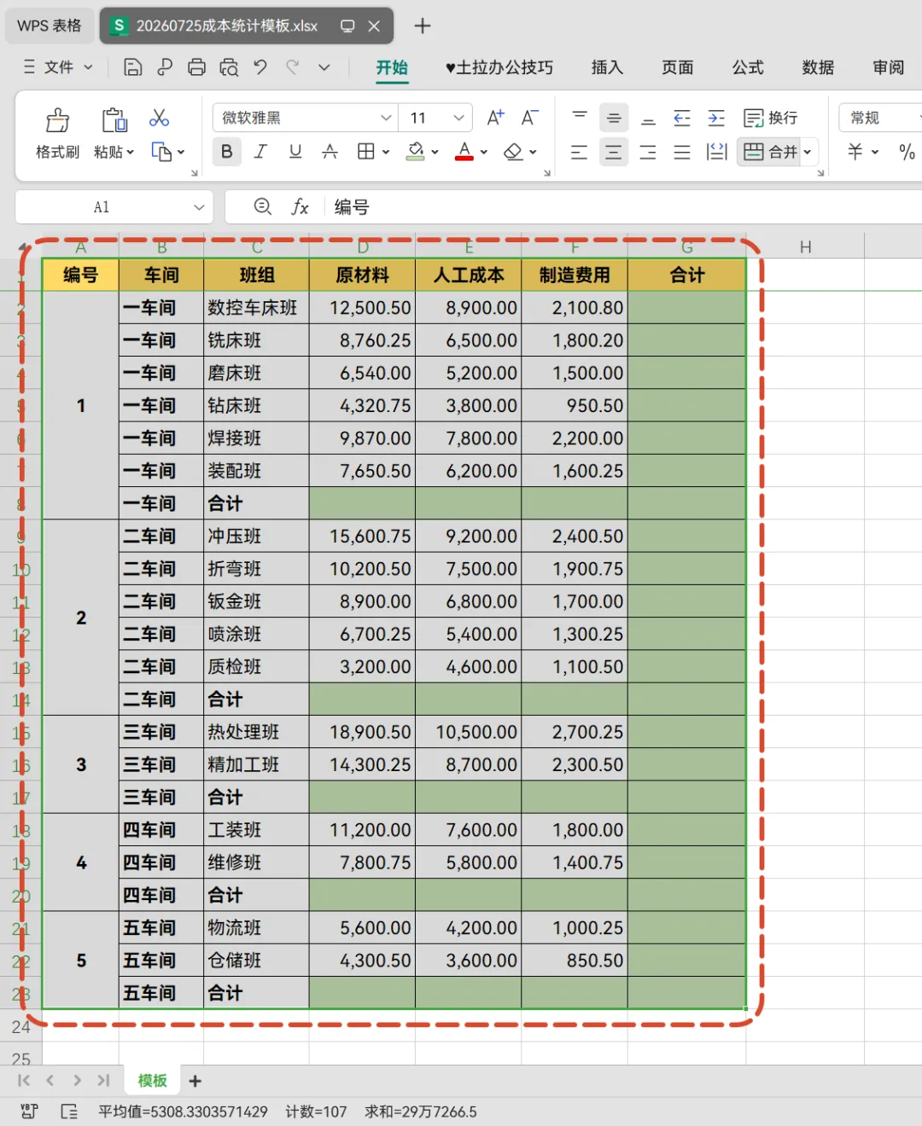Apply the red font color
This screenshot has height=1126, width=922.
click(x=464, y=152)
